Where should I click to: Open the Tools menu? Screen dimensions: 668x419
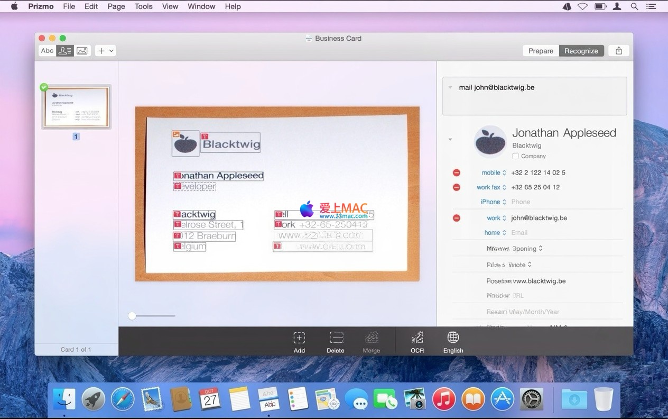pyautogui.click(x=143, y=6)
